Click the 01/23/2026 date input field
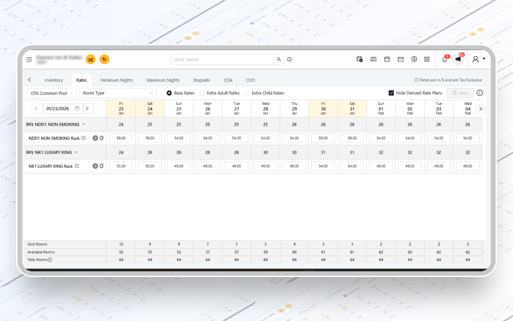Screen dimensions: 513x321 [x=63, y=108]
